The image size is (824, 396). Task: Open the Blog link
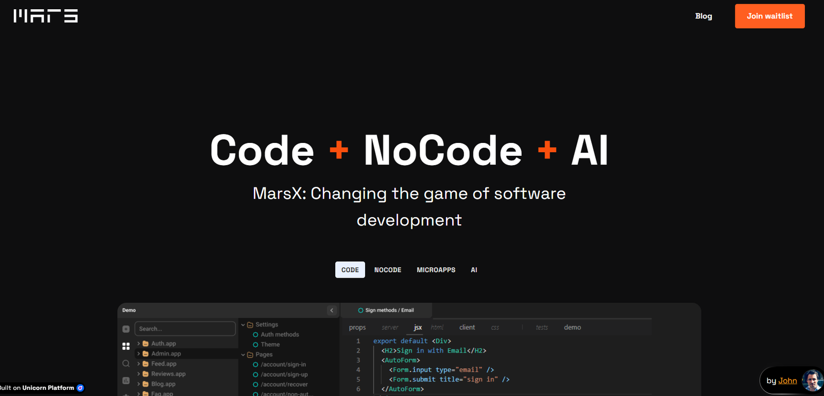point(703,16)
